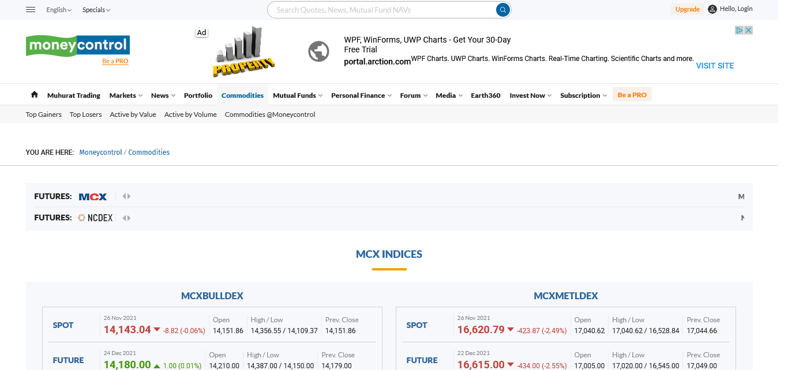This screenshot has width=788, height=370.
Task: Click the Home icon in navbar
Action: click(x=35, y=95)
